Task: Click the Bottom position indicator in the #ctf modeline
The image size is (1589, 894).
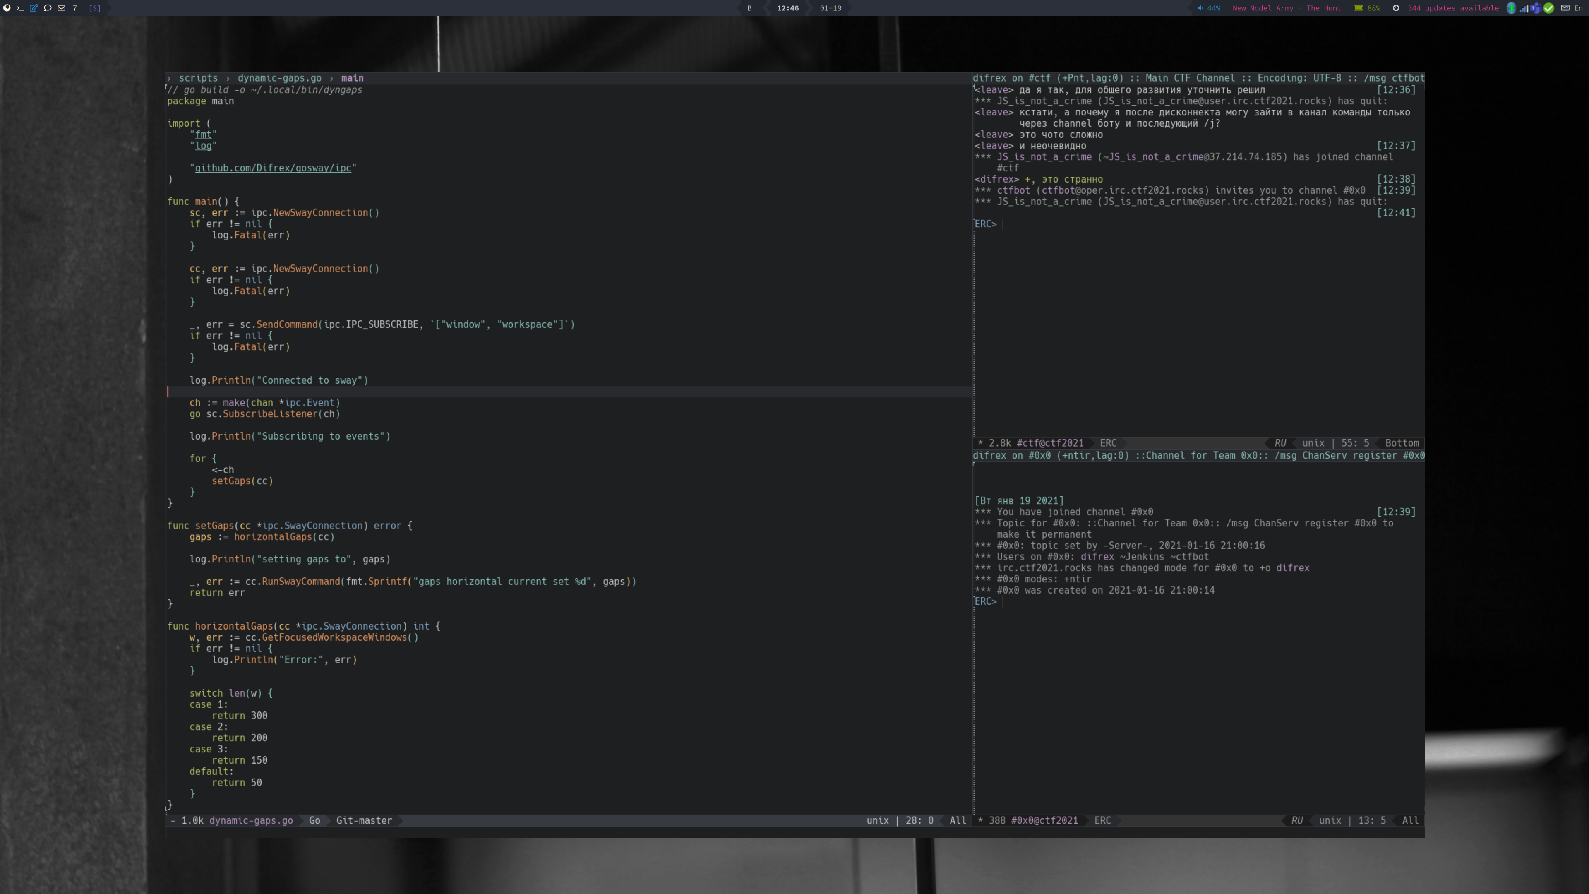Action: (1402, 443)
